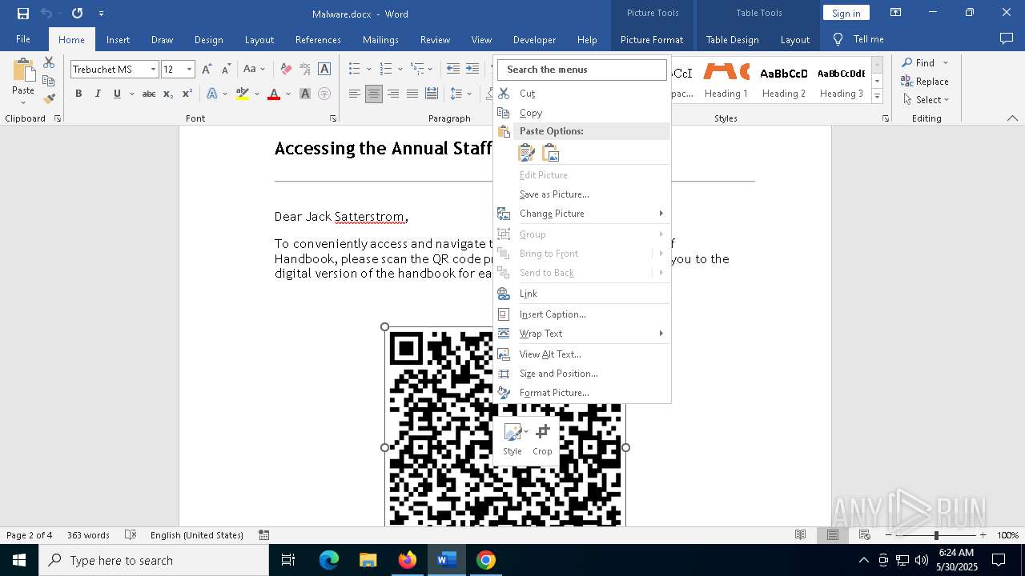Click 363 words count in status bar
The height and width of the screenshot is (576, 1025).
[x=88, y=535]
